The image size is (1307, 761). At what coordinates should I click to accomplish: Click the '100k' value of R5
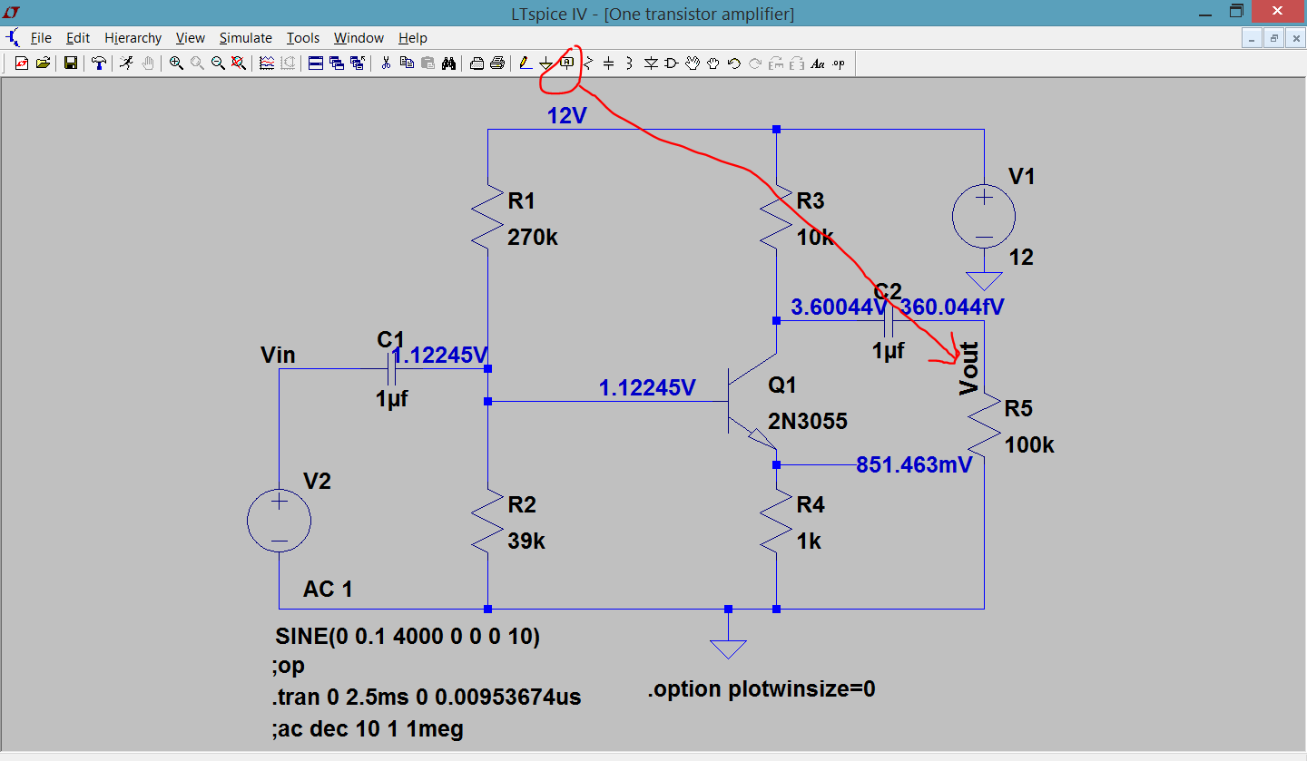click(x=1030, y=445)
